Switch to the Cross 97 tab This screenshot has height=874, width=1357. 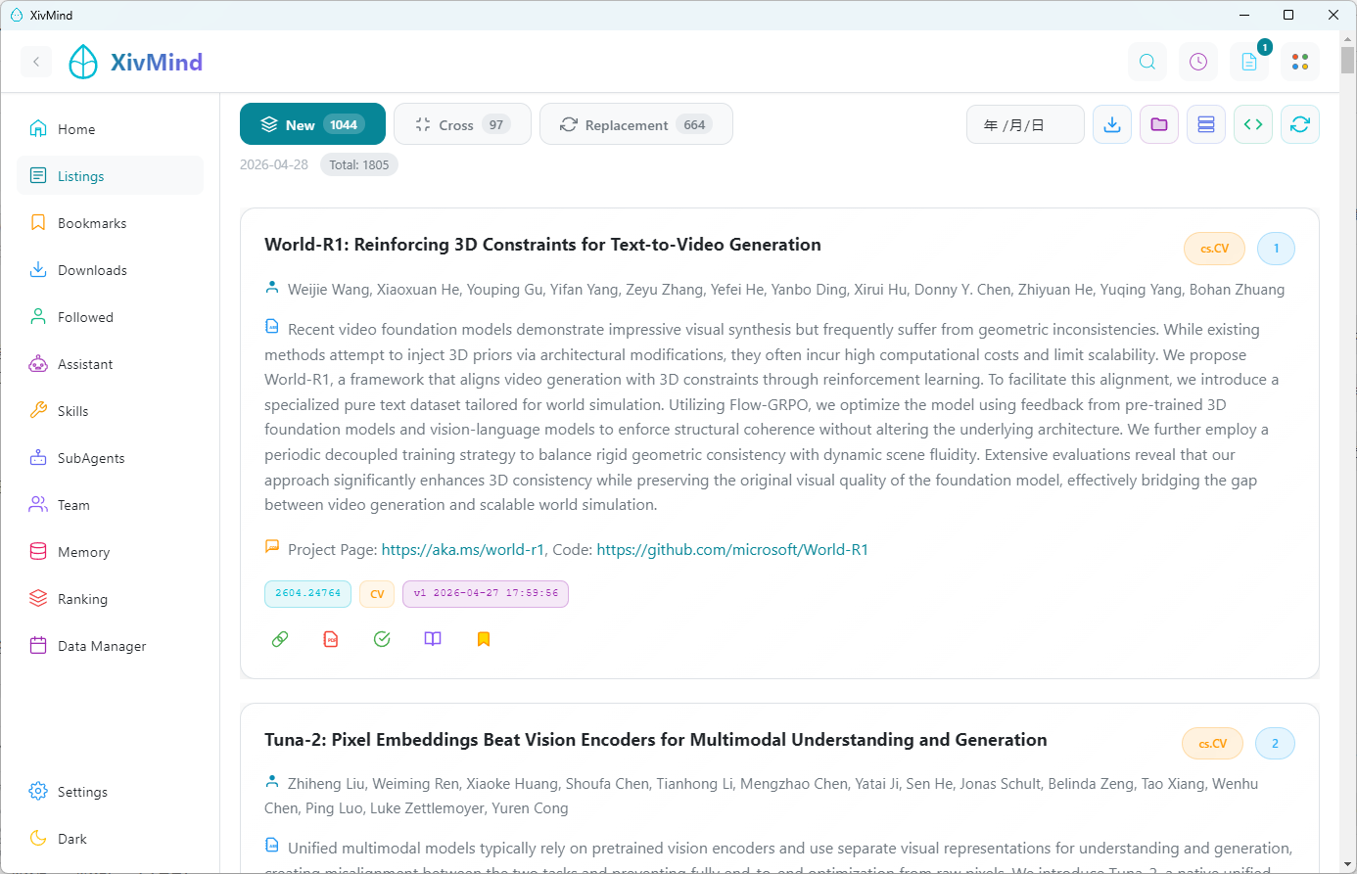click(x=462, y=124)
